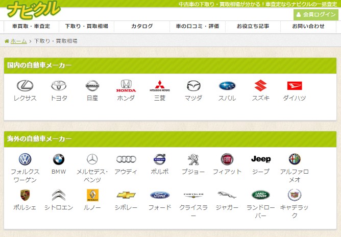Select the シトロエン text link
341x237 pixels.
59,207
